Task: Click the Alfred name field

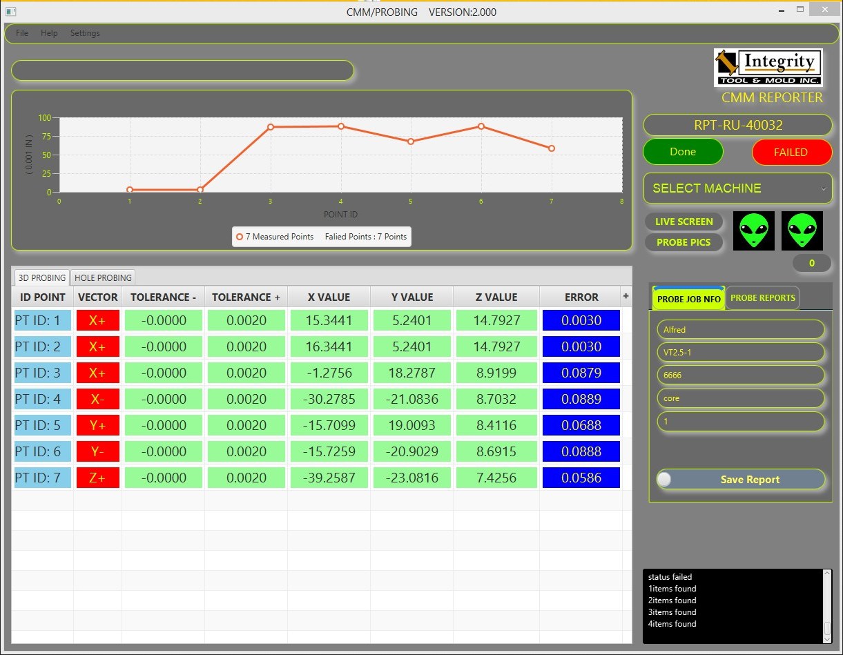Action: [741, 329]
